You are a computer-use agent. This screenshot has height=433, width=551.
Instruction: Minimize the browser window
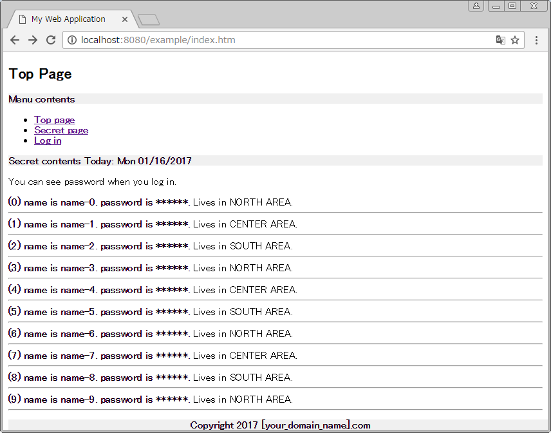[x=496, y=6]
